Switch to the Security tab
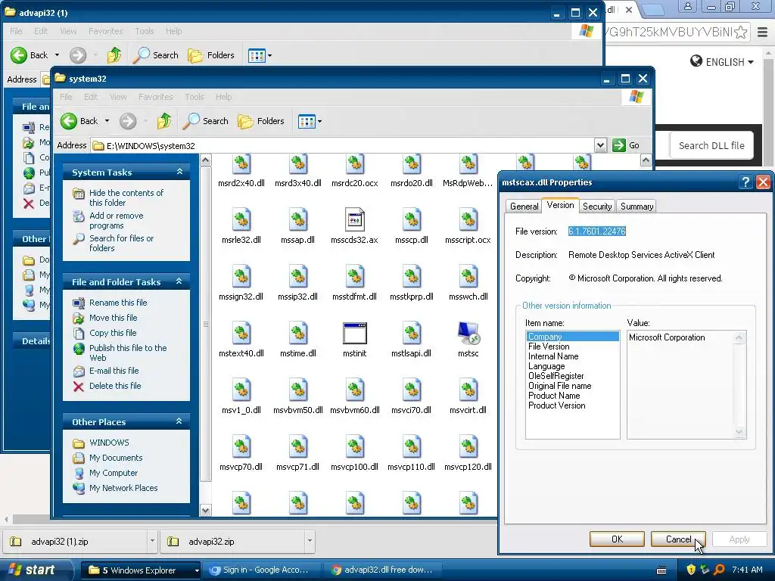This screenshot has width=775, height=581. (x=597, y=207)
